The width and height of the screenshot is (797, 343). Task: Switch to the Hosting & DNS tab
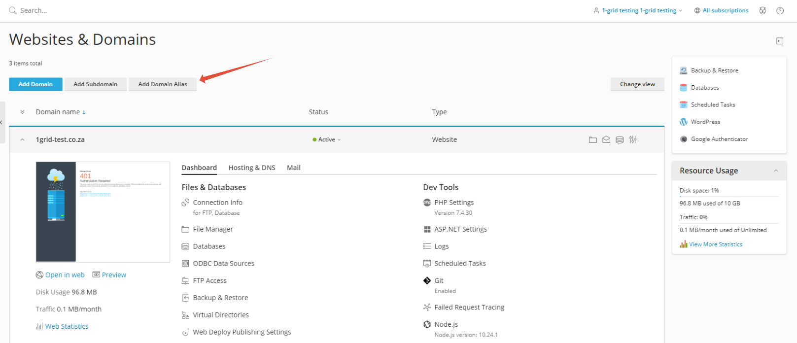point(252,168)
